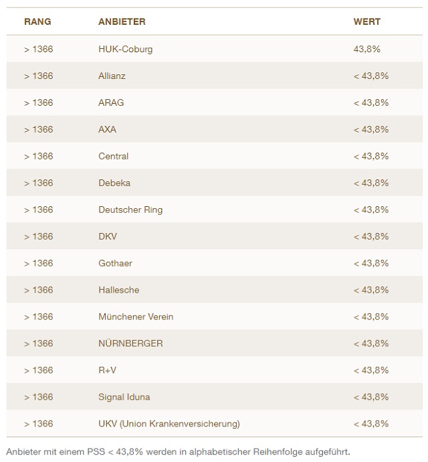Select UKV (Union Krankenversicherung) entry
Viewport: 428px width, 462px height.
coord(169,424)
